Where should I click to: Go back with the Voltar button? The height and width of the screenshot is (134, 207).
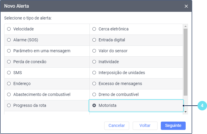coord(145,125)
